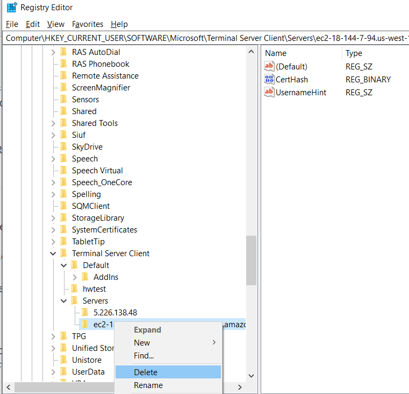Click the ScreenMagnifier folder icon
This screenshot has width=409, height=394.
pos(63,88)
